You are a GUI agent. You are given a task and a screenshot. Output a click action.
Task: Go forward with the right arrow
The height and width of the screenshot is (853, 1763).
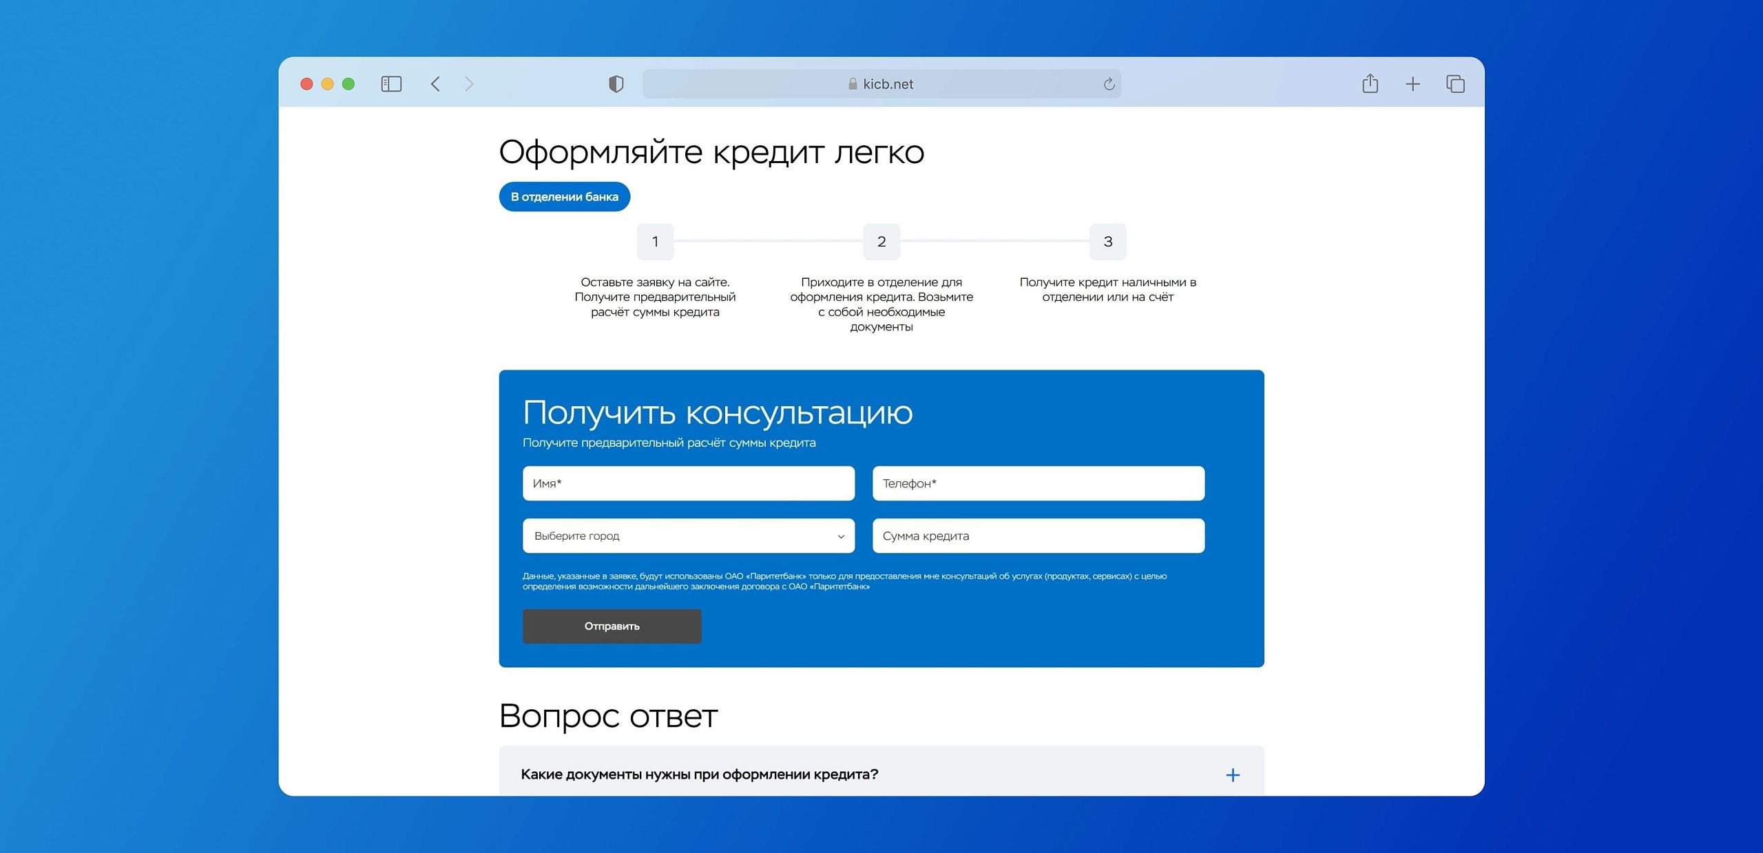469,84
